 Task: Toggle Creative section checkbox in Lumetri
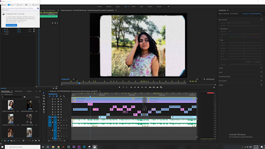261,68
